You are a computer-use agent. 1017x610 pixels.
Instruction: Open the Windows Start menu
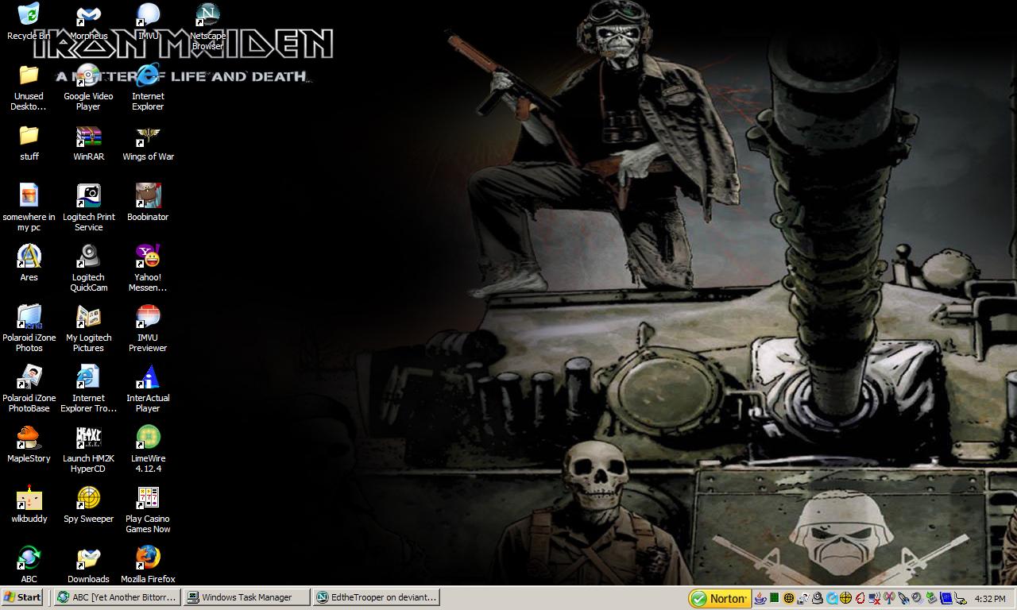point(23,597)
